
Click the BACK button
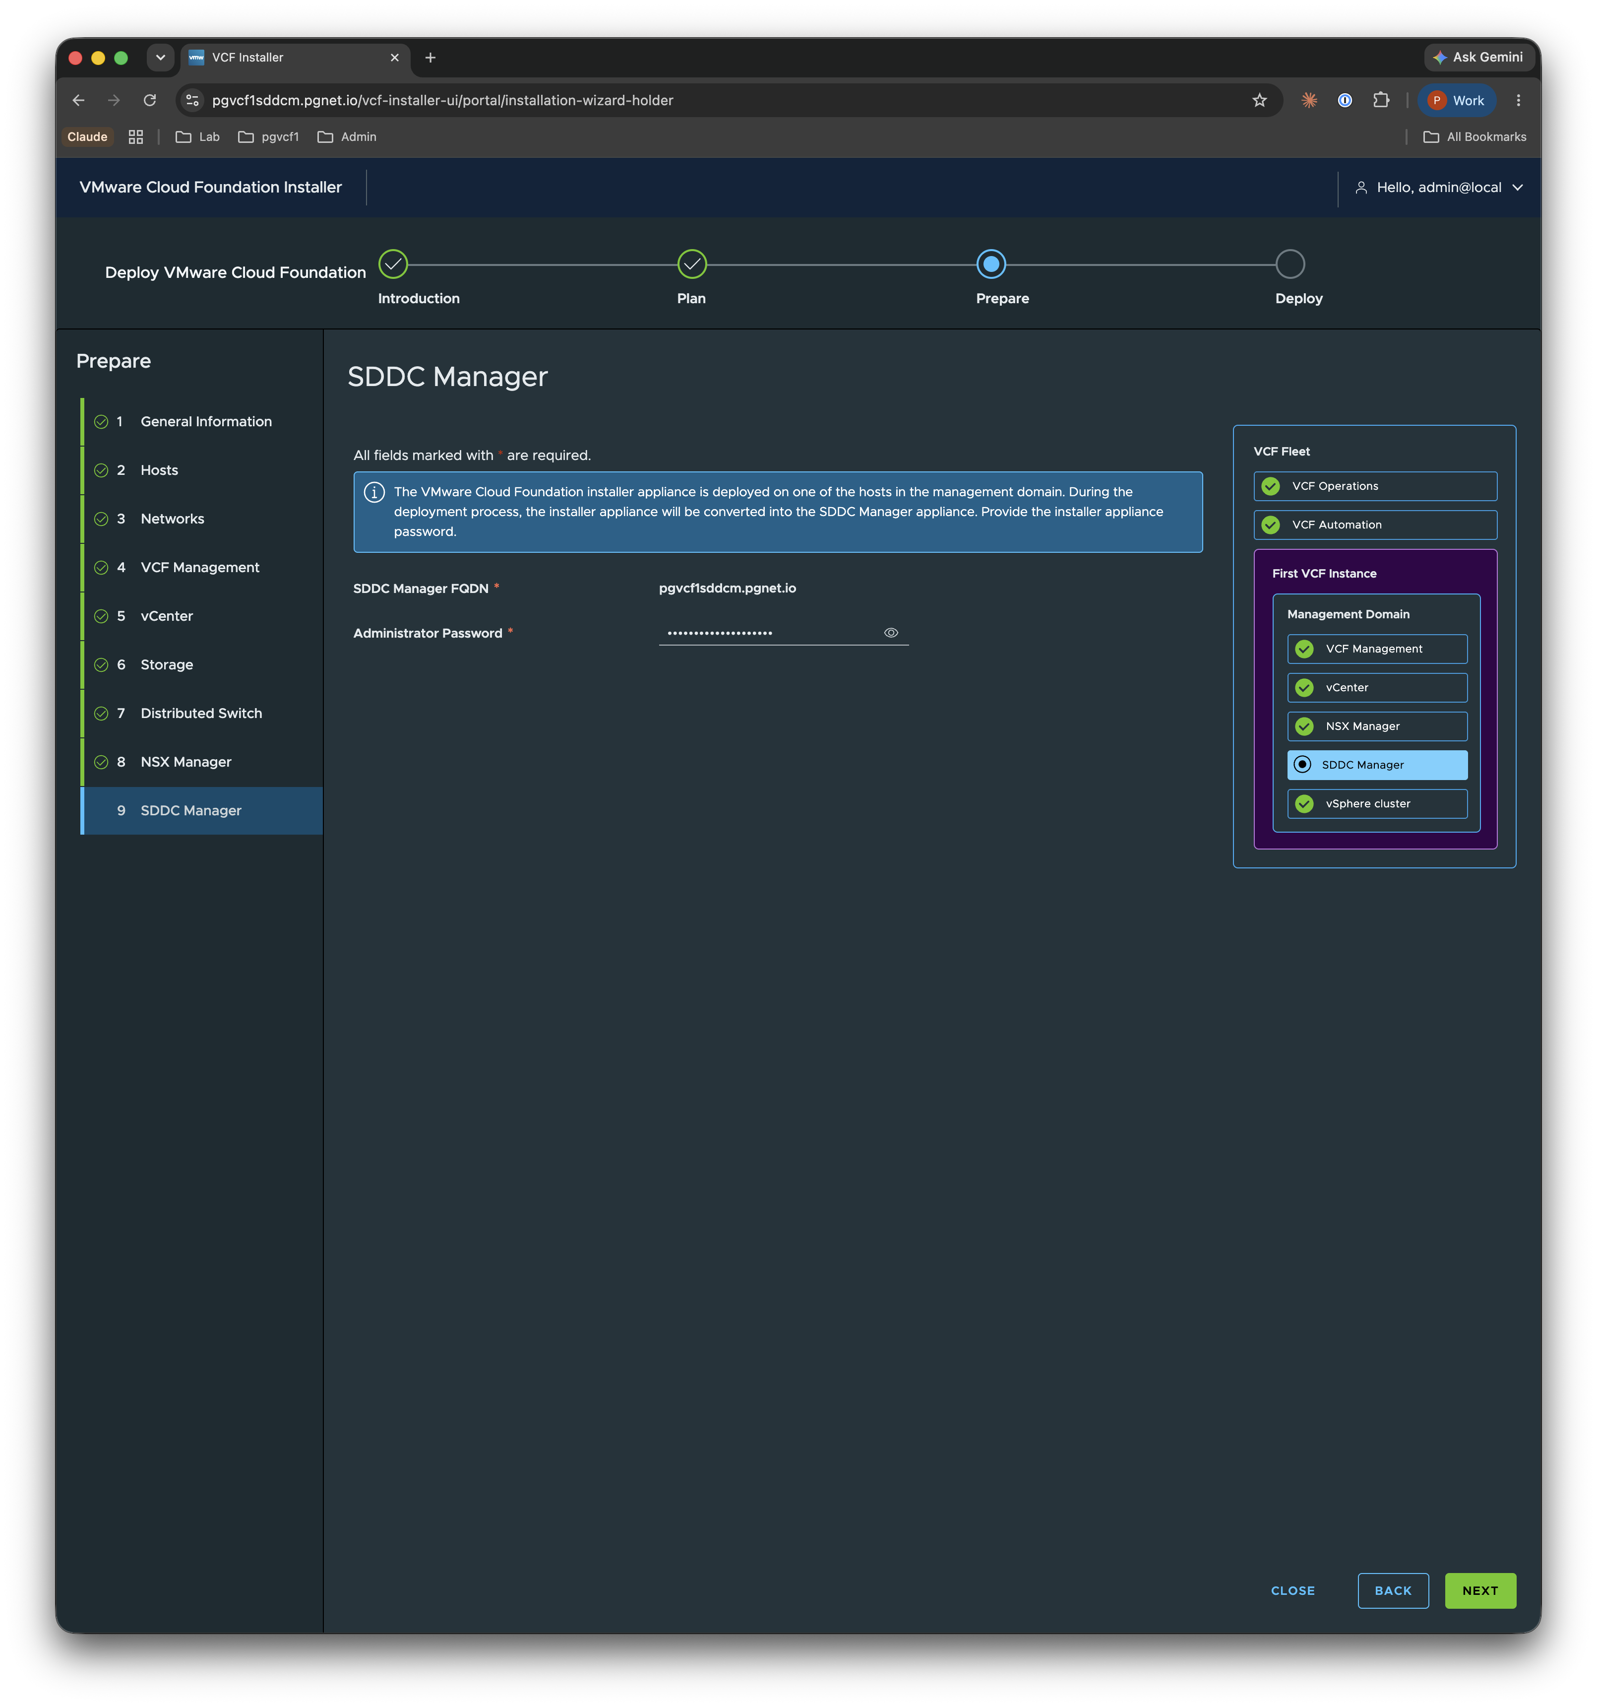1392,1590
